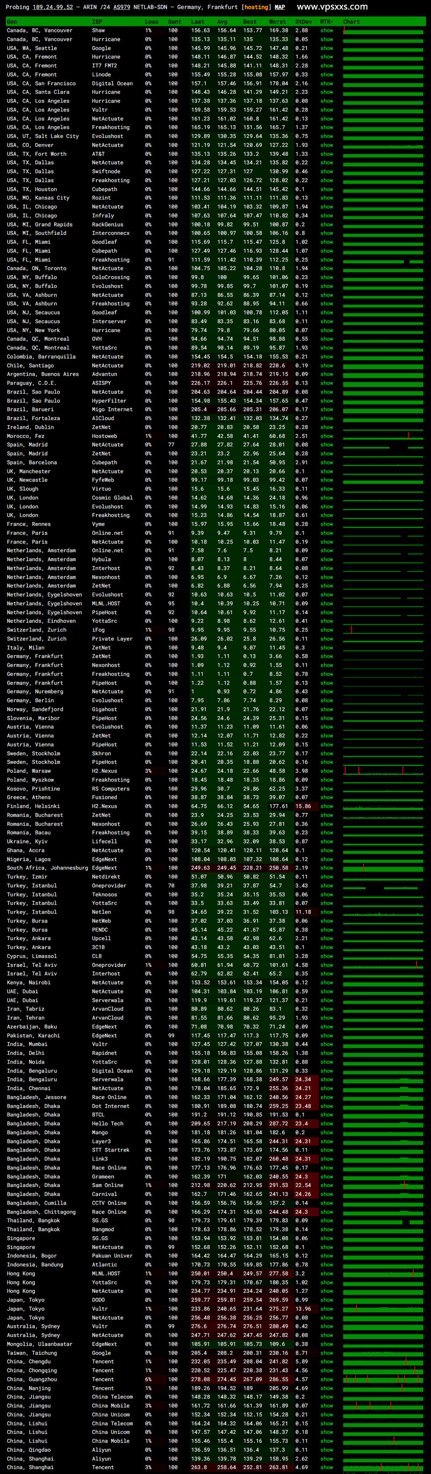Show MTR for Mongolia, Ulaanbaatar EdgeNext row
This screenshot has height=1474, width=431.
(326, 1344)
